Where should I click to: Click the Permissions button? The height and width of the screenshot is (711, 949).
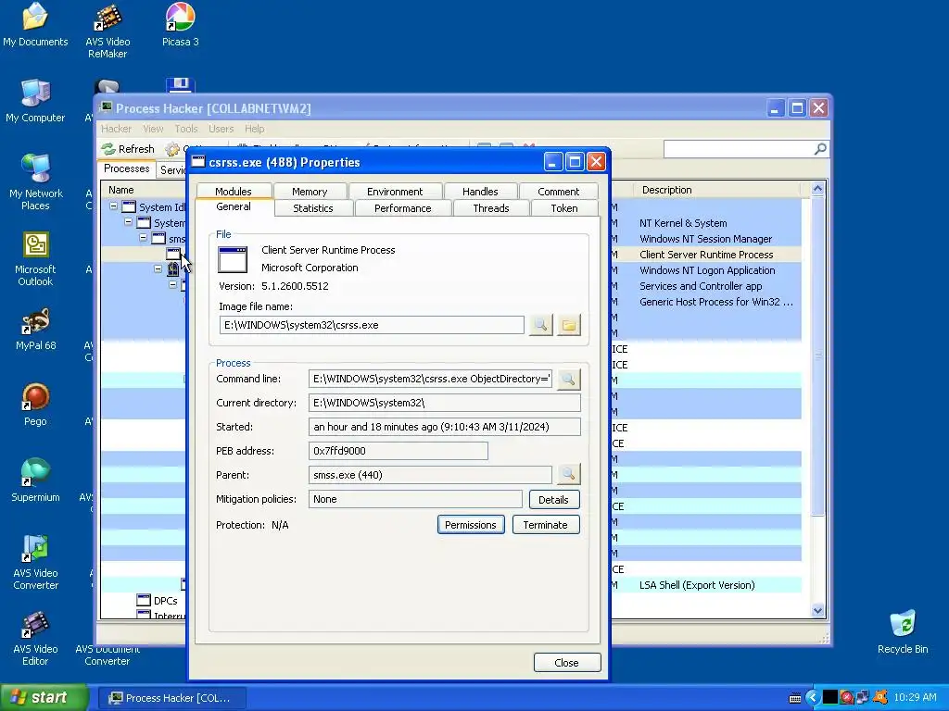[470, 525]
